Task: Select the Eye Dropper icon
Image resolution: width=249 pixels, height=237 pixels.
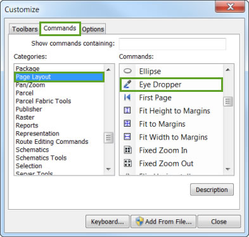Action: (127, 84)
